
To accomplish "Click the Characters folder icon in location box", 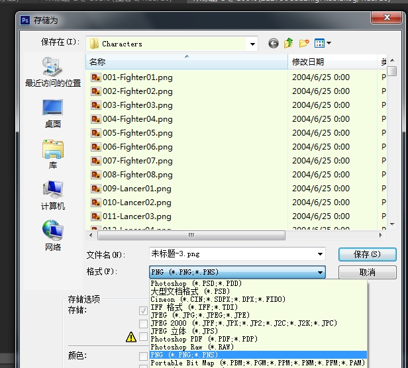I will pyautogui.click(x=94, y=44).
